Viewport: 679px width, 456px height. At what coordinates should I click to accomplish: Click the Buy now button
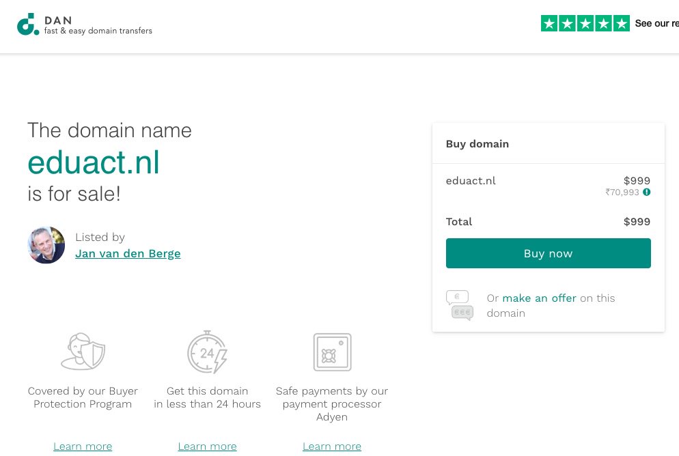click(549, 253)
